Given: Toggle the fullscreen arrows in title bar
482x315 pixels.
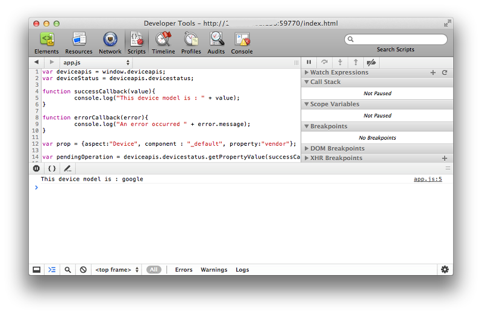Looking at the screenshot, I should 448,23.
